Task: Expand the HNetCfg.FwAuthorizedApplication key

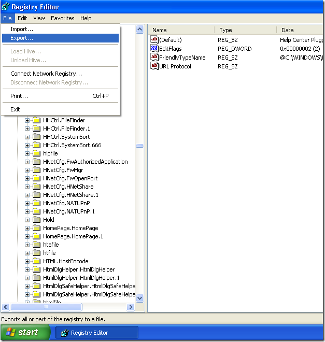Action: [27, 162]
